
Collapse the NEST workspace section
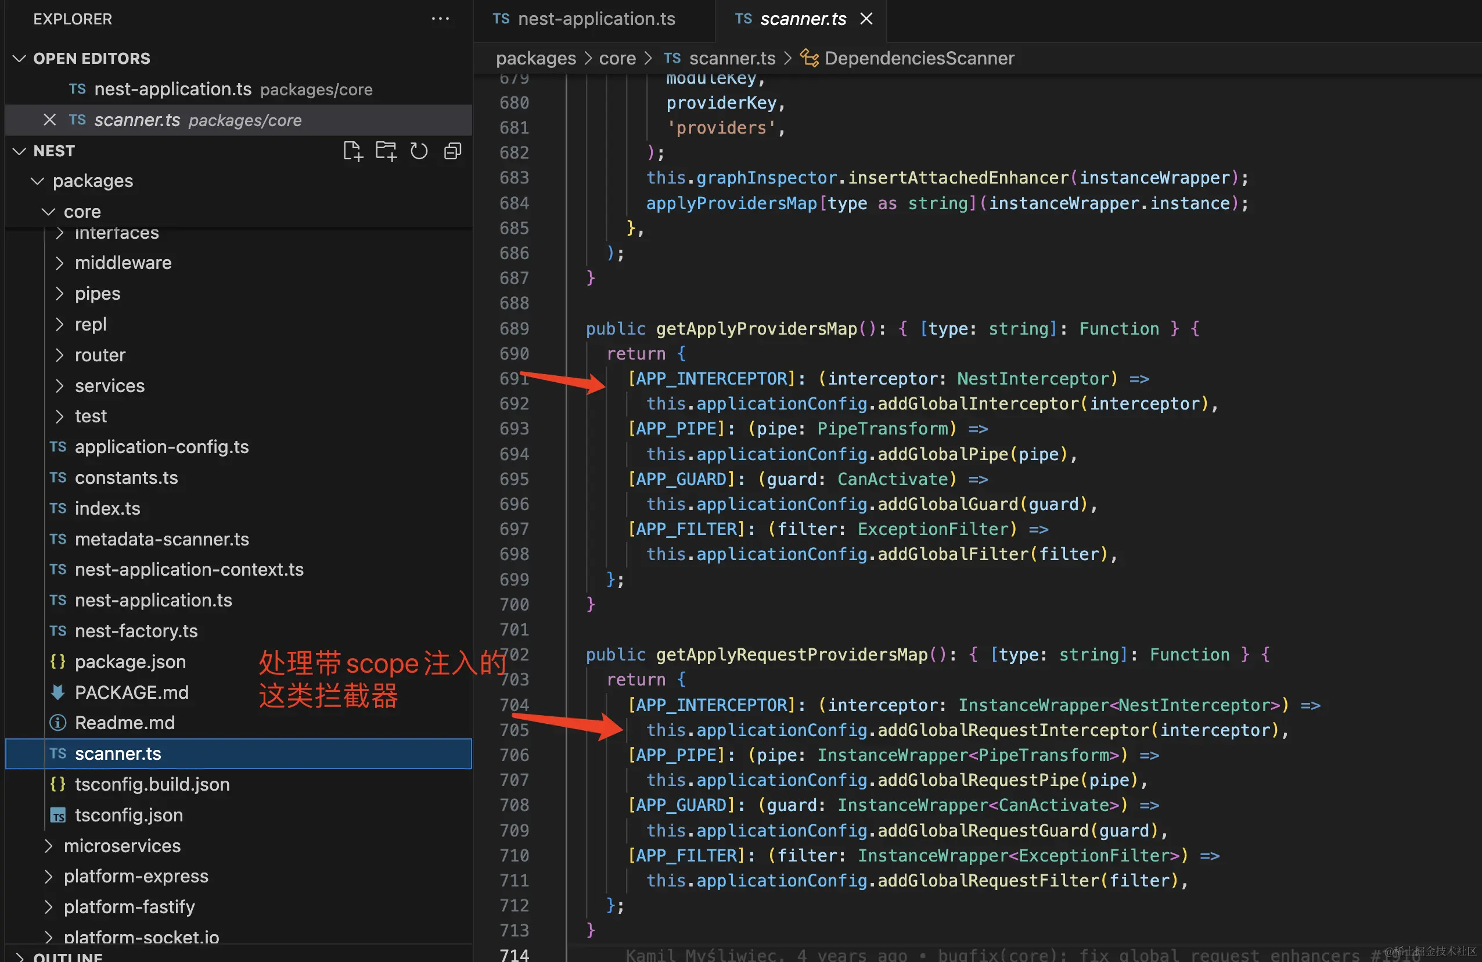[19, 151]
